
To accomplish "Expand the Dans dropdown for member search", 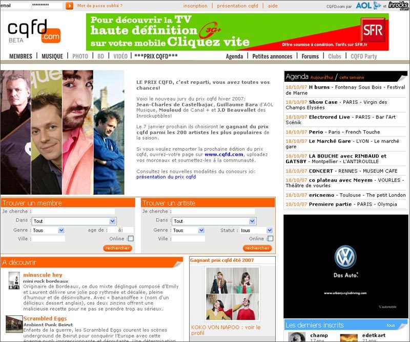I will 74,221.
